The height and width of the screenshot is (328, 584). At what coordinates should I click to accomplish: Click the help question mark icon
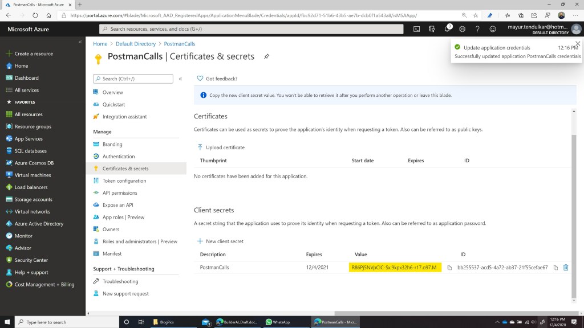[x=477, y=28]
